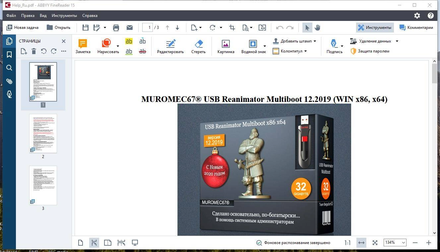Image resolution: width=440 pixels, height=252 pixels.
Task: Send the document by email icon
Action: [x=130, y=28]
